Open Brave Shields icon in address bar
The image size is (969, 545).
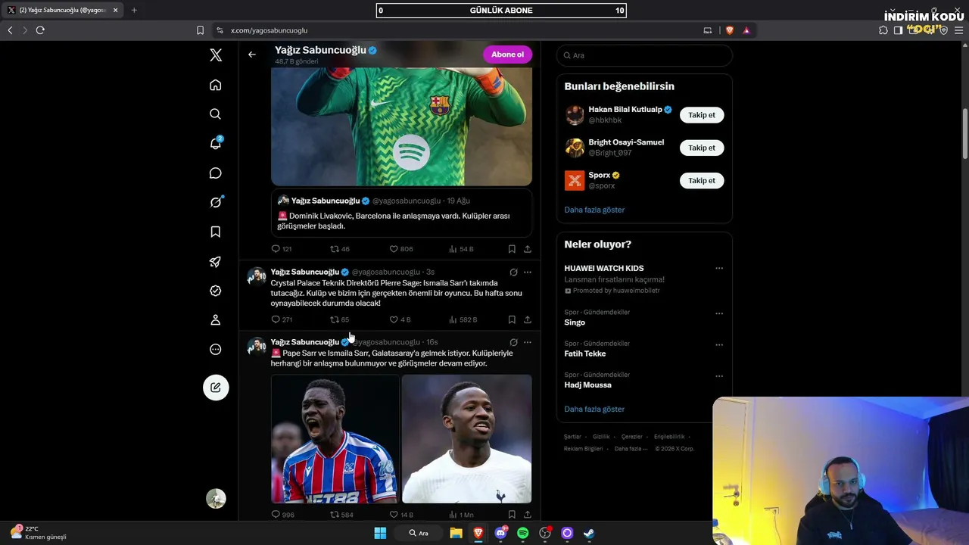730,30
